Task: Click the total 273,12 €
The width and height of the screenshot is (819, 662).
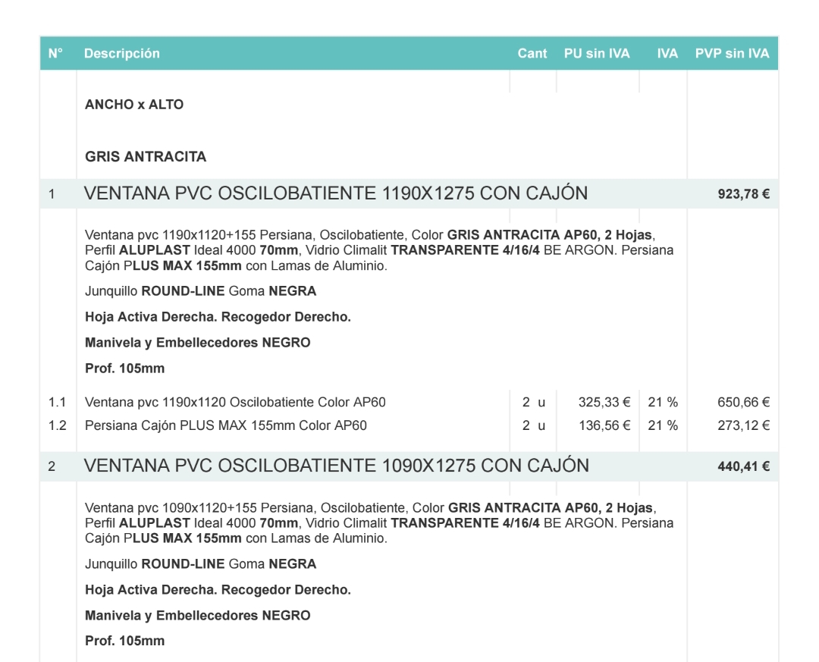Action: click(743, 425)
